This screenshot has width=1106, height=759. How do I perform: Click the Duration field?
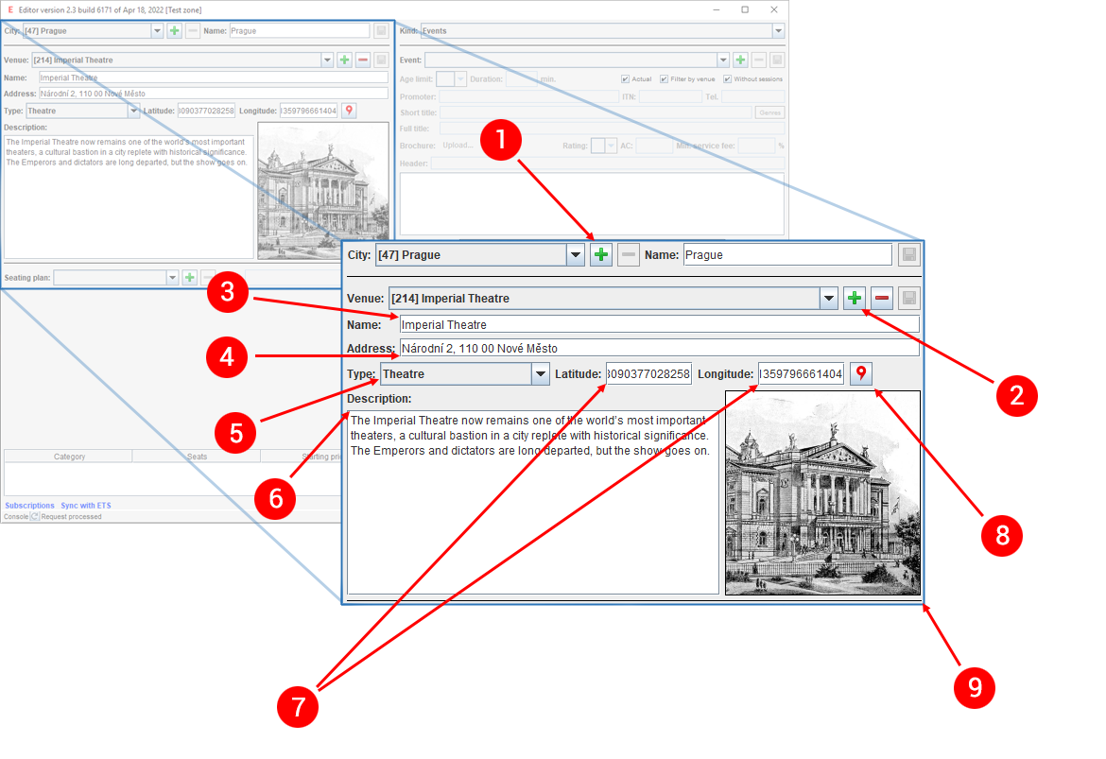point(521,79)
